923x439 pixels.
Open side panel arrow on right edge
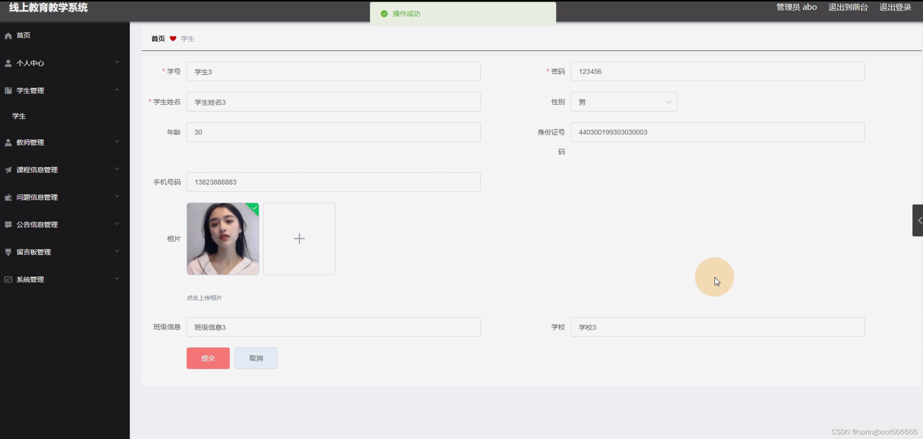coord(918,220)
